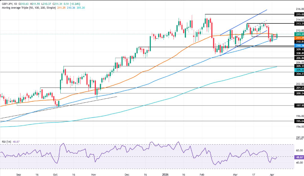Click the 206.86 horizontal level label
Viewport: 304px width, 176px height.
(300, 58)
